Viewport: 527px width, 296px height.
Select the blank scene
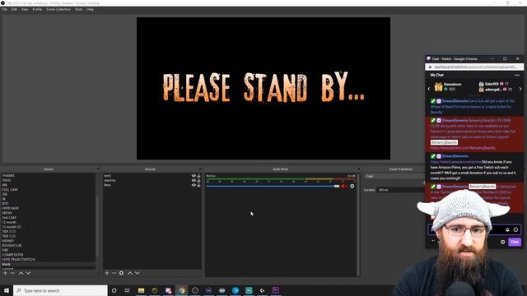click(x=6, y=265)
